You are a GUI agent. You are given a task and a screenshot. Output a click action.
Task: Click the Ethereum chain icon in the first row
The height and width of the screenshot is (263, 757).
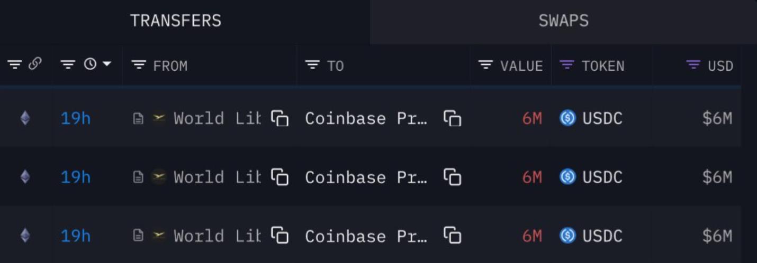25,118
